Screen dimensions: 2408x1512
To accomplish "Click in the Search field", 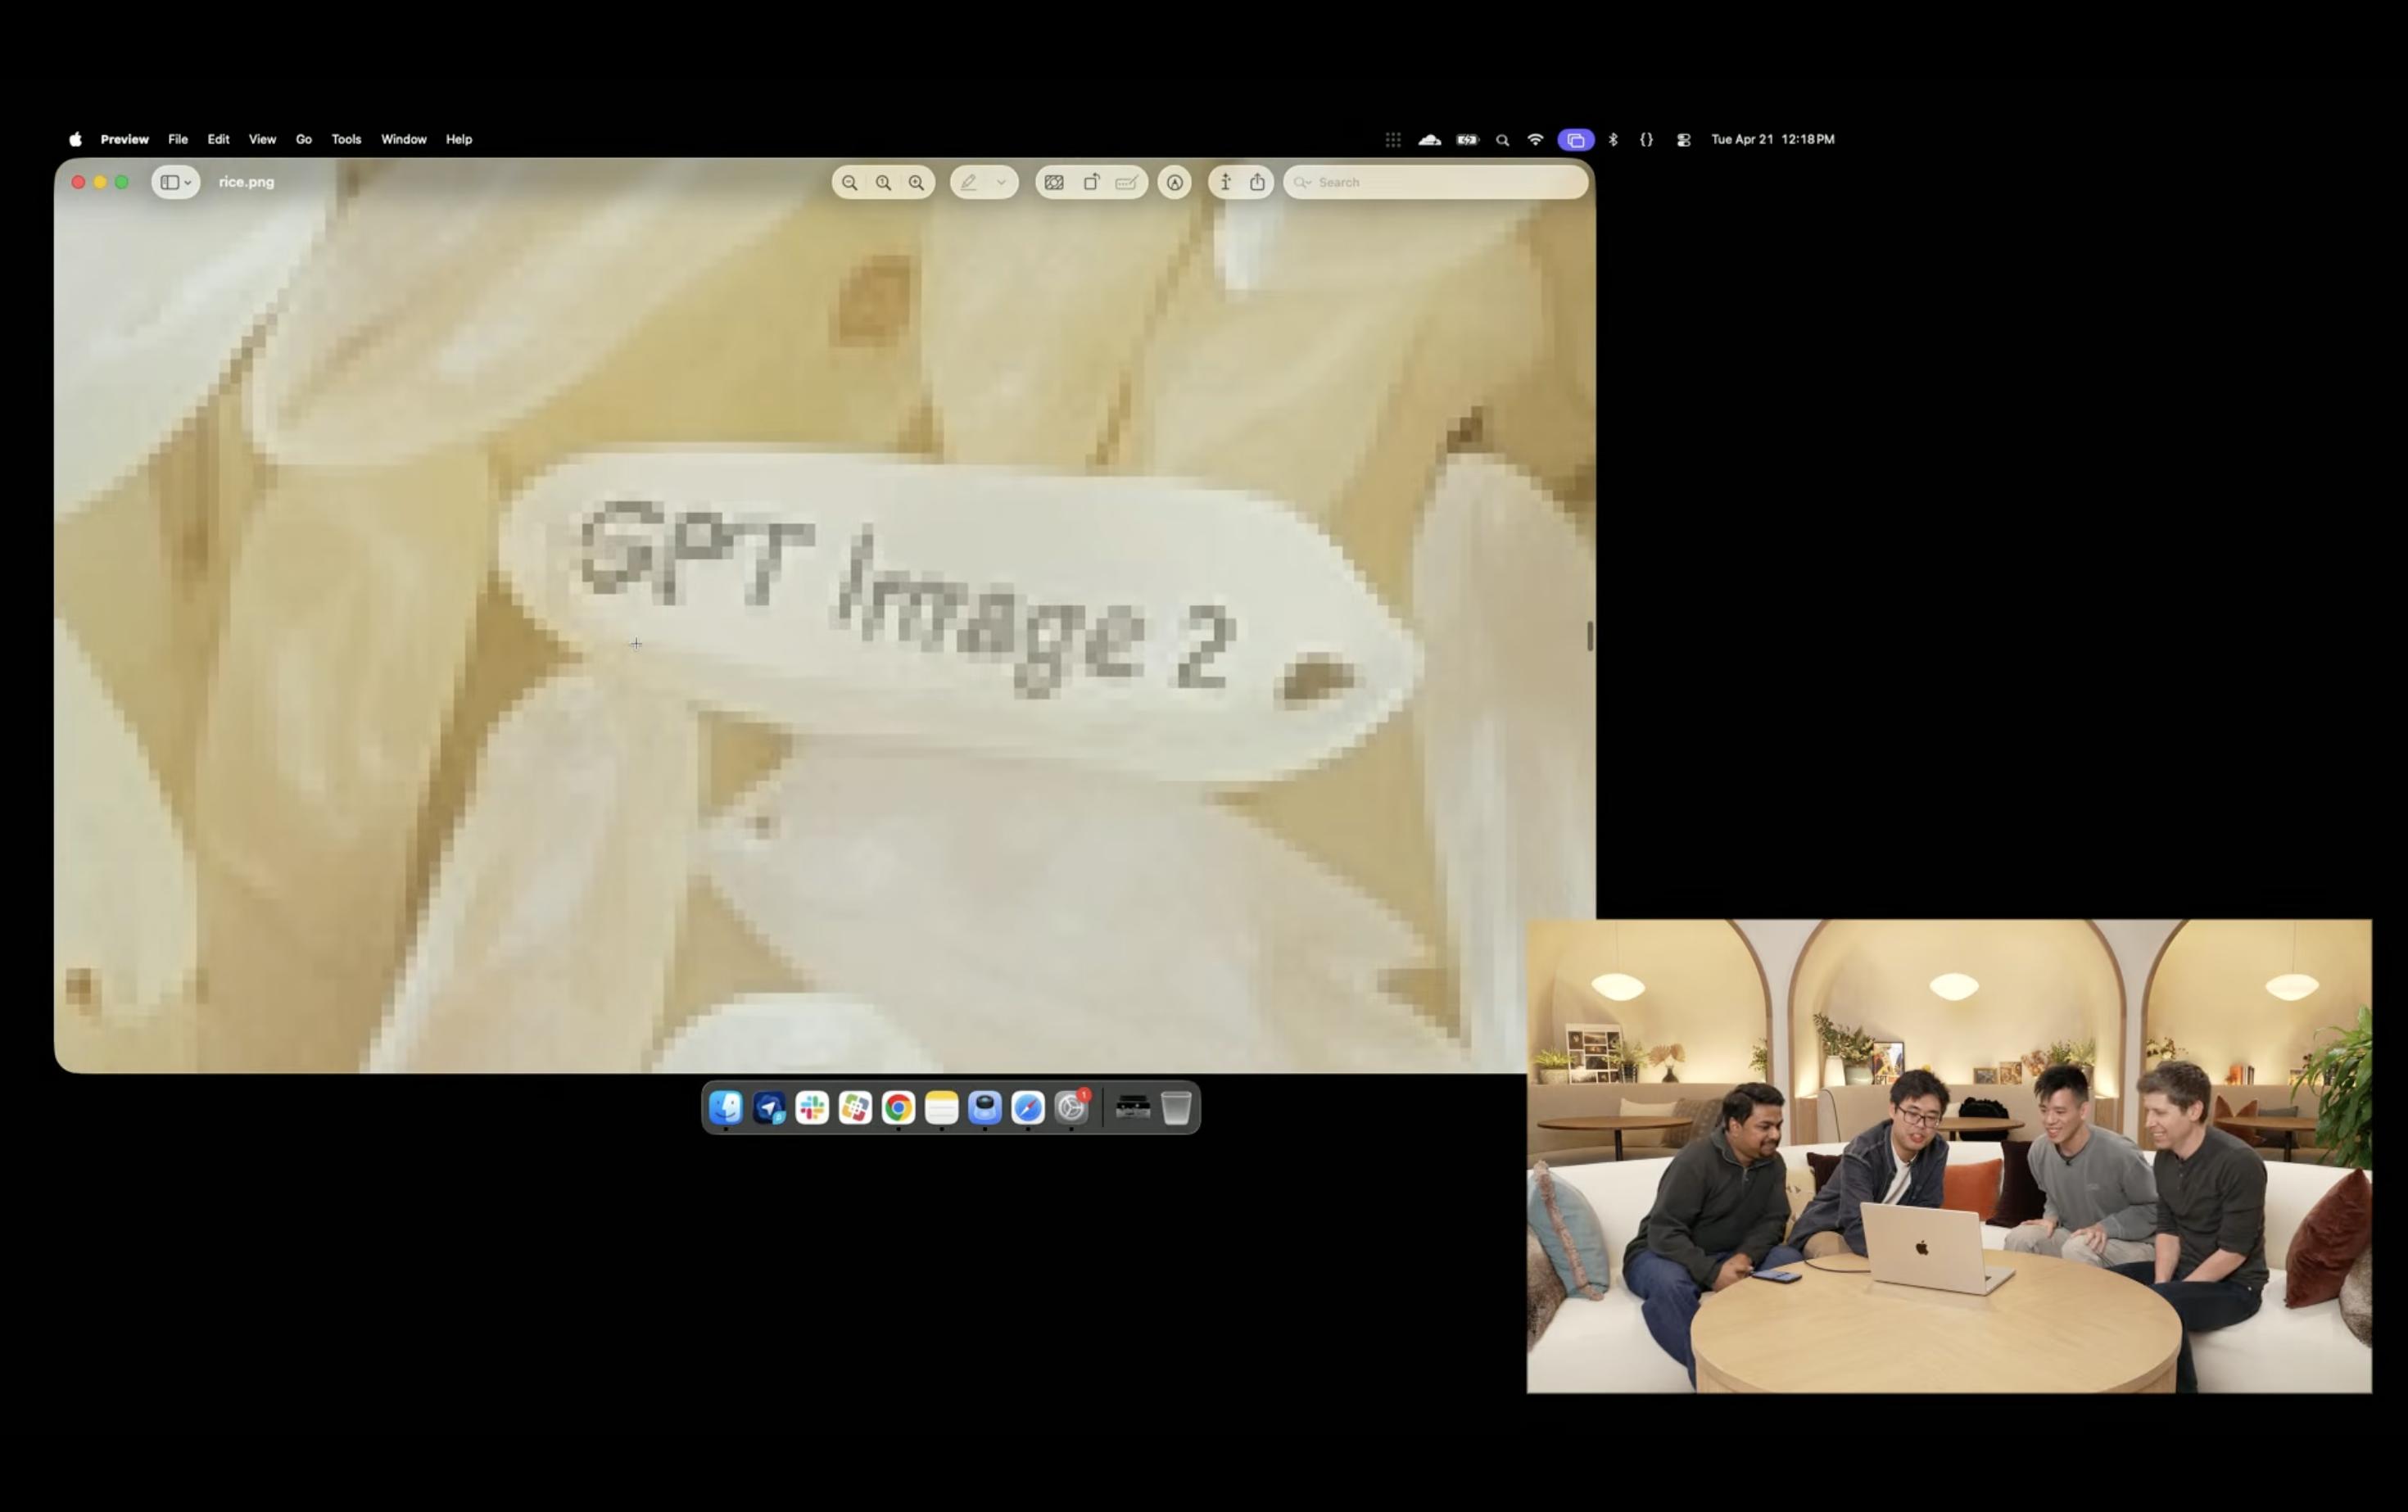I will click(x=1440, y=182).
